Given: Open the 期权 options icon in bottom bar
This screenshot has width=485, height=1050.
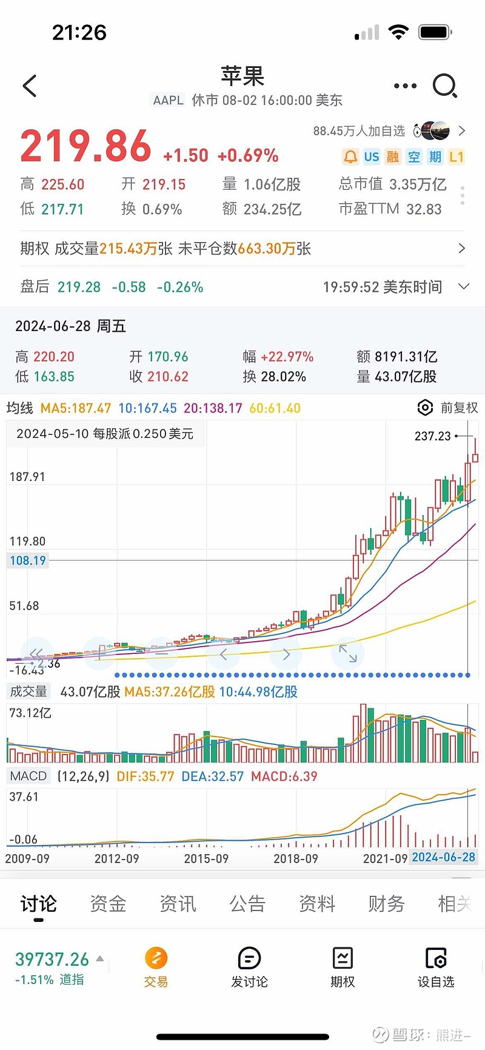Looking at the screenshot, I should [343, 958].
